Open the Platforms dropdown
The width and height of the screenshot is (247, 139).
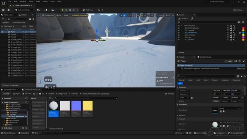coord(88,10)
